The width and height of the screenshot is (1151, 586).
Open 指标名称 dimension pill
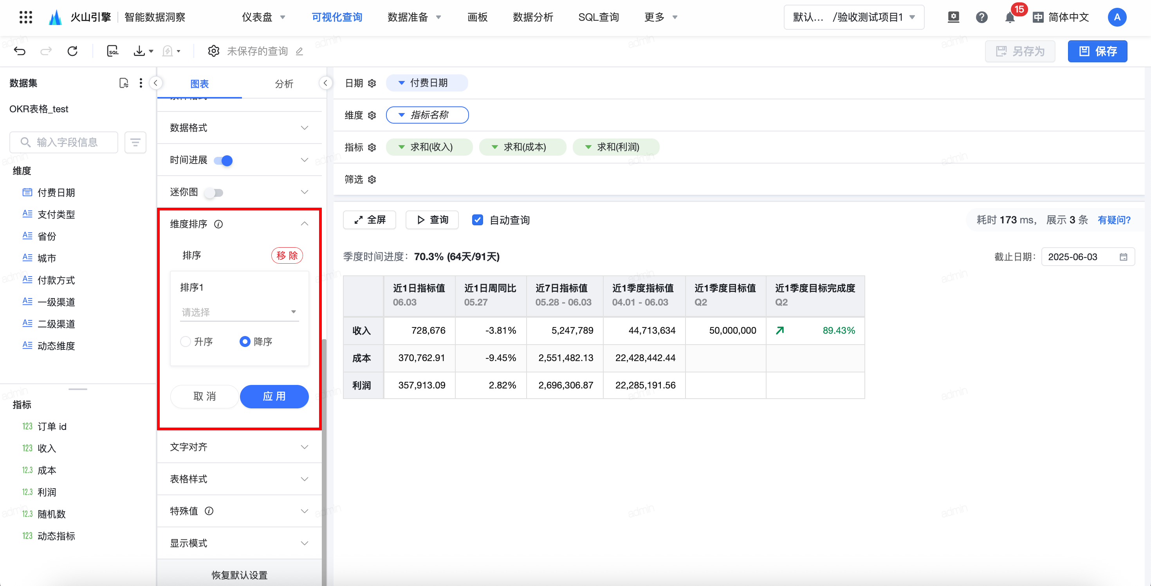coord(427,115)
